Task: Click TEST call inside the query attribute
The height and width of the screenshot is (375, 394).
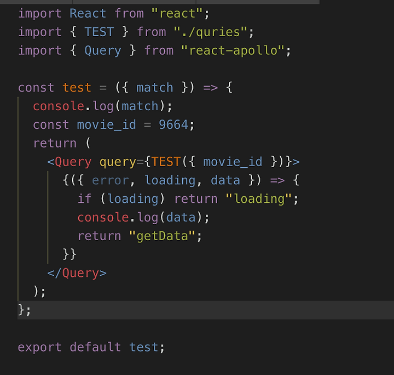Action: click(x=166, y=162)
